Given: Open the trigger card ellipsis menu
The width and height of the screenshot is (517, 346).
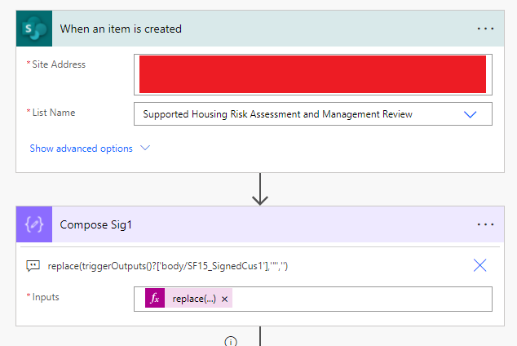Looking at the screenshot, I should pos(485,29).
